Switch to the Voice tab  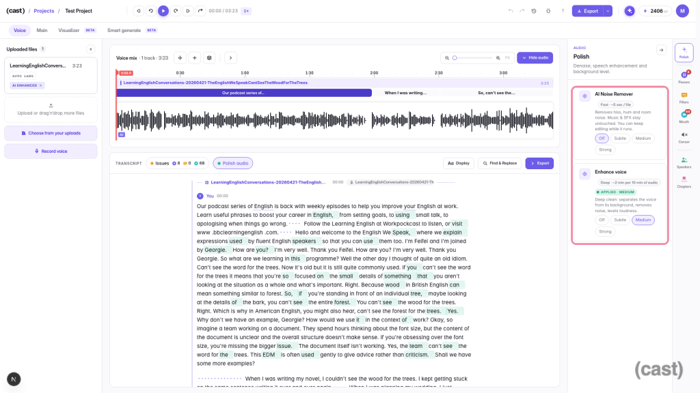[20, 30]
